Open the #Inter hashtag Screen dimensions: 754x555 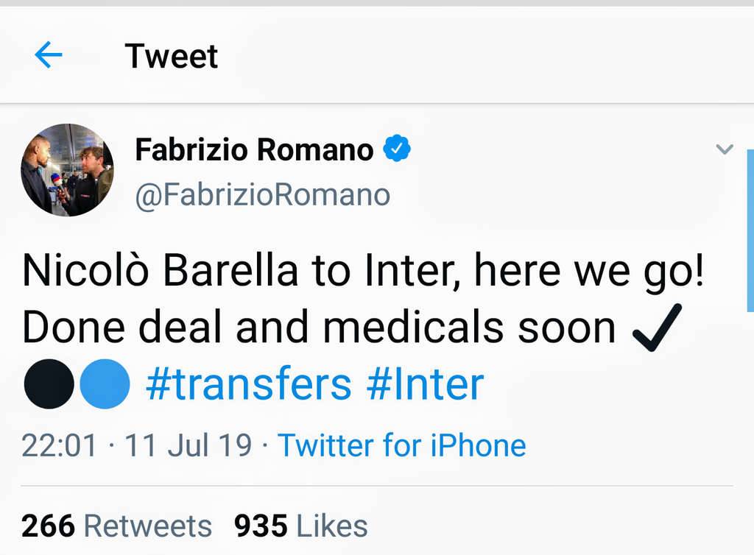tap(423, 384)
